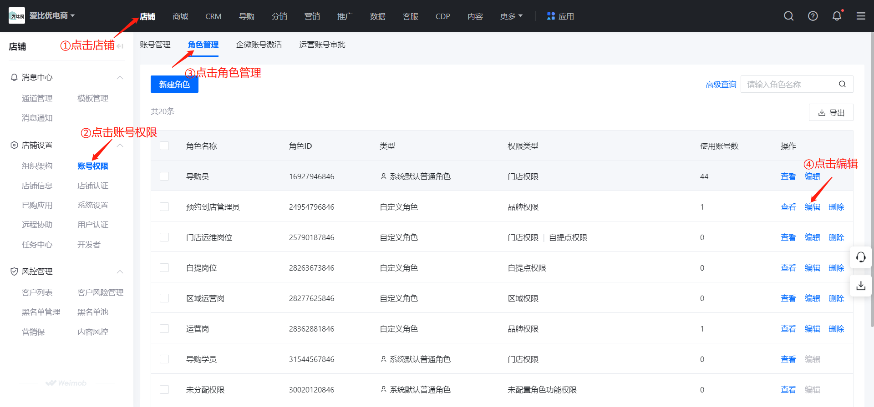The width and height of the screenshot is (874, 407).
Task: Collapse sidebar with the arrow icon beside 店铺
Action: (120, 46)
